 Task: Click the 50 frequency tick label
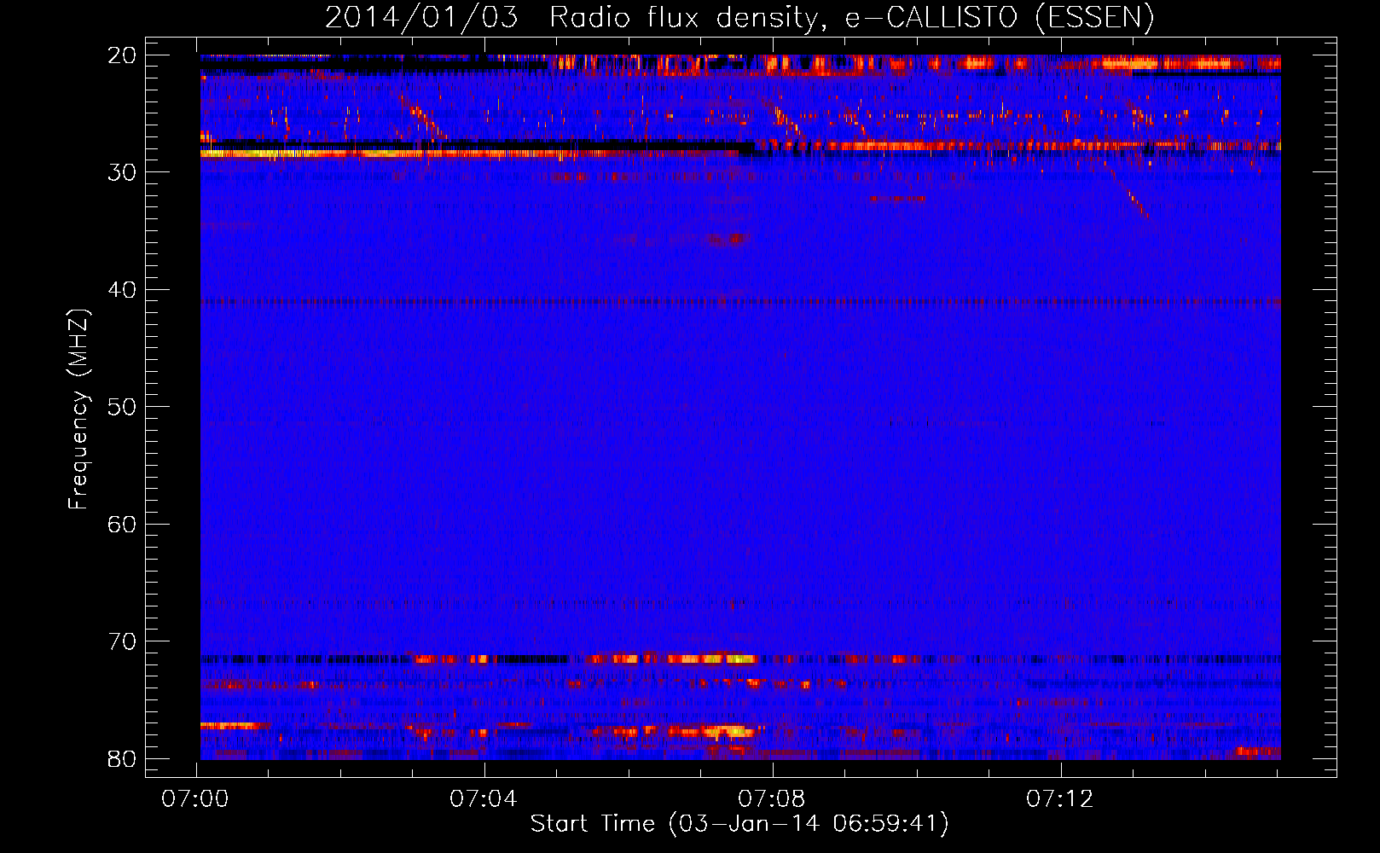(x=122, y=407)
